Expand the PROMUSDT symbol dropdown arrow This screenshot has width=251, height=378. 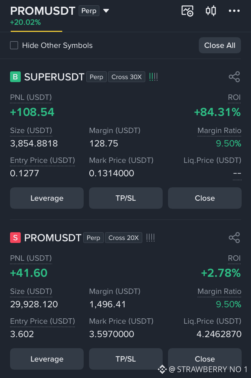point(106,11)
